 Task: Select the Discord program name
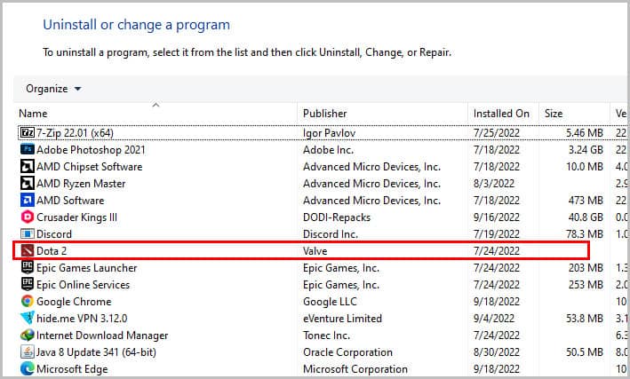pyautogui.click(x=54, y=233)
